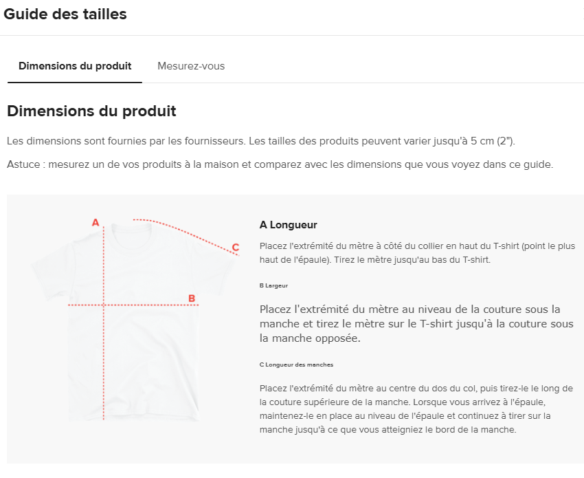584x478 pixels.
Task: Click the horizontal red dotted width line
Action: [x=144, y=305]
